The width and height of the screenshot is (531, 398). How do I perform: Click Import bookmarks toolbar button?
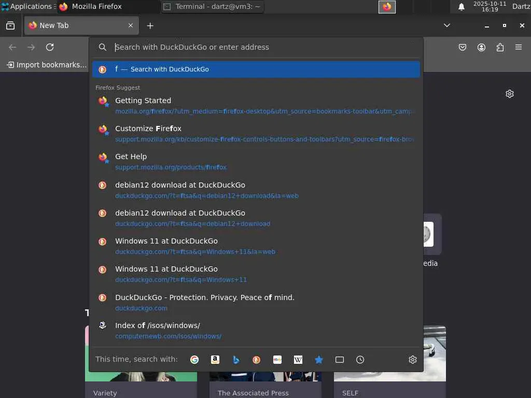(x=47, y=65)
